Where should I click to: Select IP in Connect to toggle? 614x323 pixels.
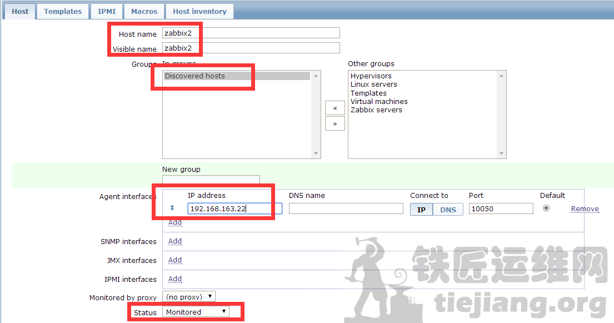[x=421, y=210]
